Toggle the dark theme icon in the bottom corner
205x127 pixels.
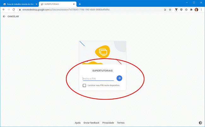201,123
